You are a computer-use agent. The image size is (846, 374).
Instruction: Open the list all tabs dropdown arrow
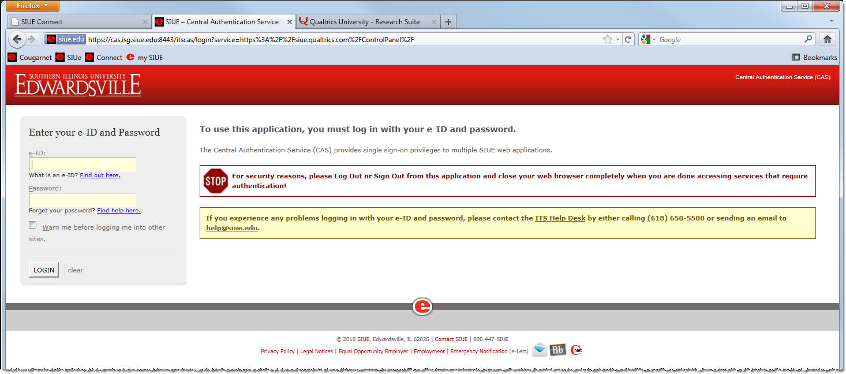pos(832,21)
